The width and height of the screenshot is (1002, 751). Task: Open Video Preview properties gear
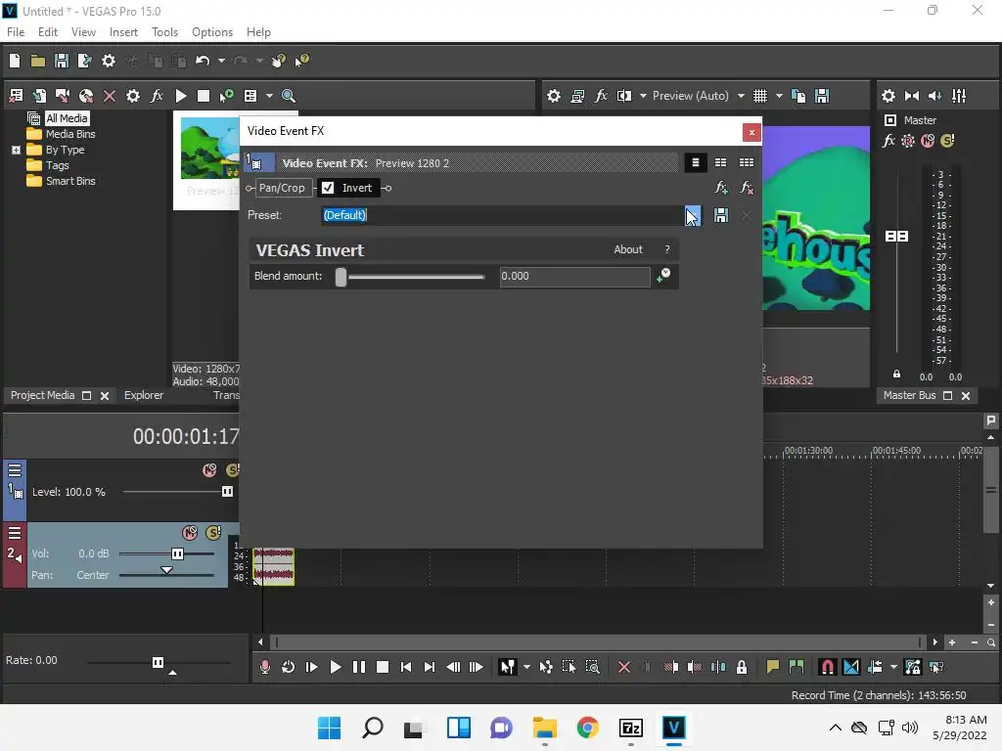[x=554, y=96]
